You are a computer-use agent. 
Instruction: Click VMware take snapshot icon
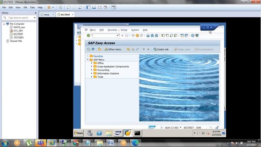click(x=69, y=7)
